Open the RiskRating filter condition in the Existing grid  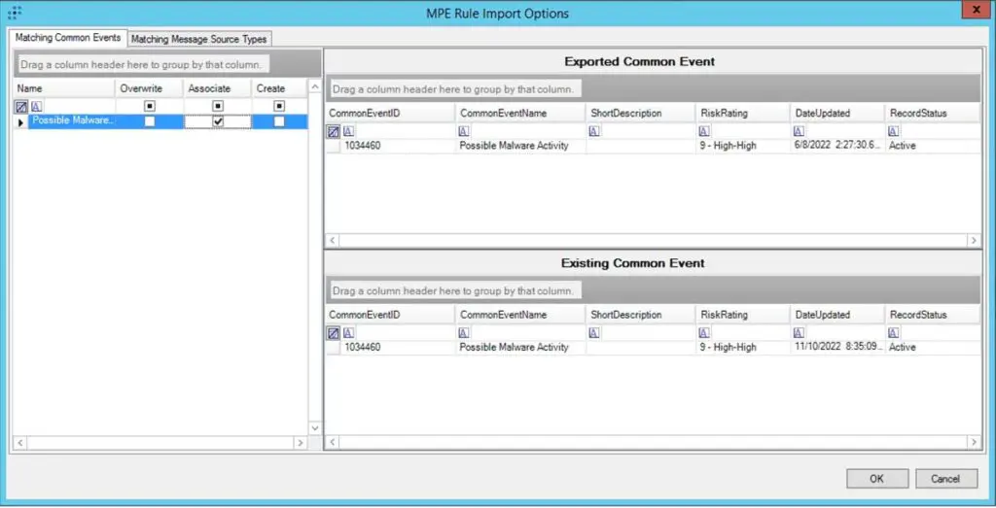click(704, 333)
